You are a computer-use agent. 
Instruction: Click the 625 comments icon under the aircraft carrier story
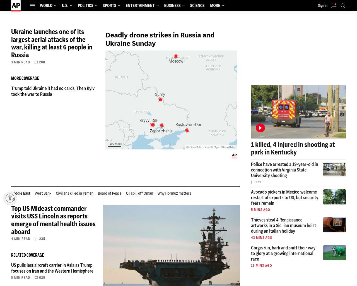point(36,278)
